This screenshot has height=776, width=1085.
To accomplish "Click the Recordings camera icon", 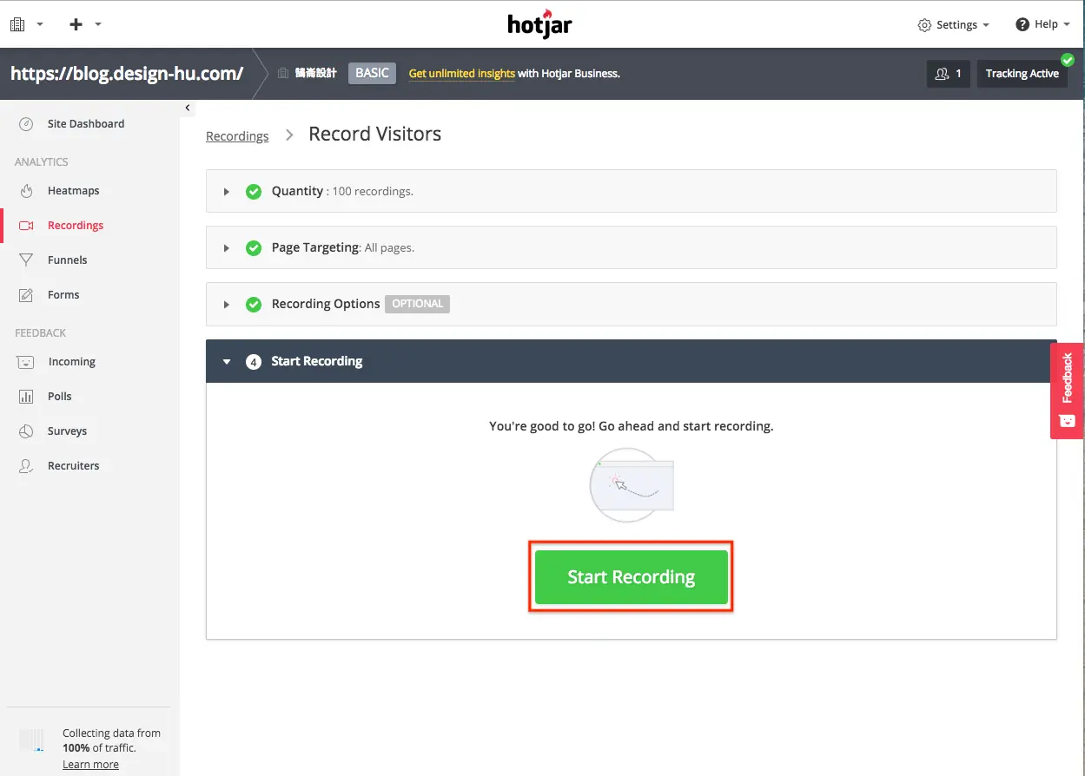I will 26,226.
